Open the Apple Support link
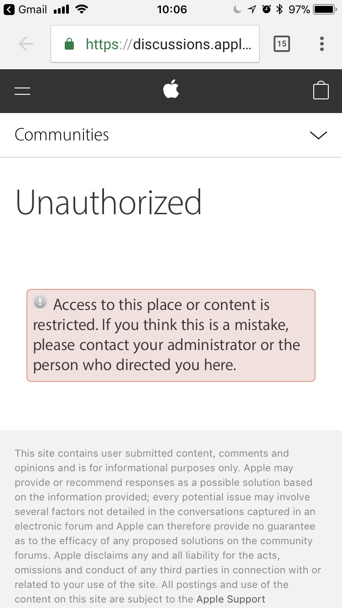Image resolution: width=342 pixels, height=608 pixels. pos(231,599)
